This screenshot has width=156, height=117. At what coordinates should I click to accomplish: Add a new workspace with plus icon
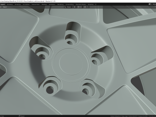click(96, 5)
